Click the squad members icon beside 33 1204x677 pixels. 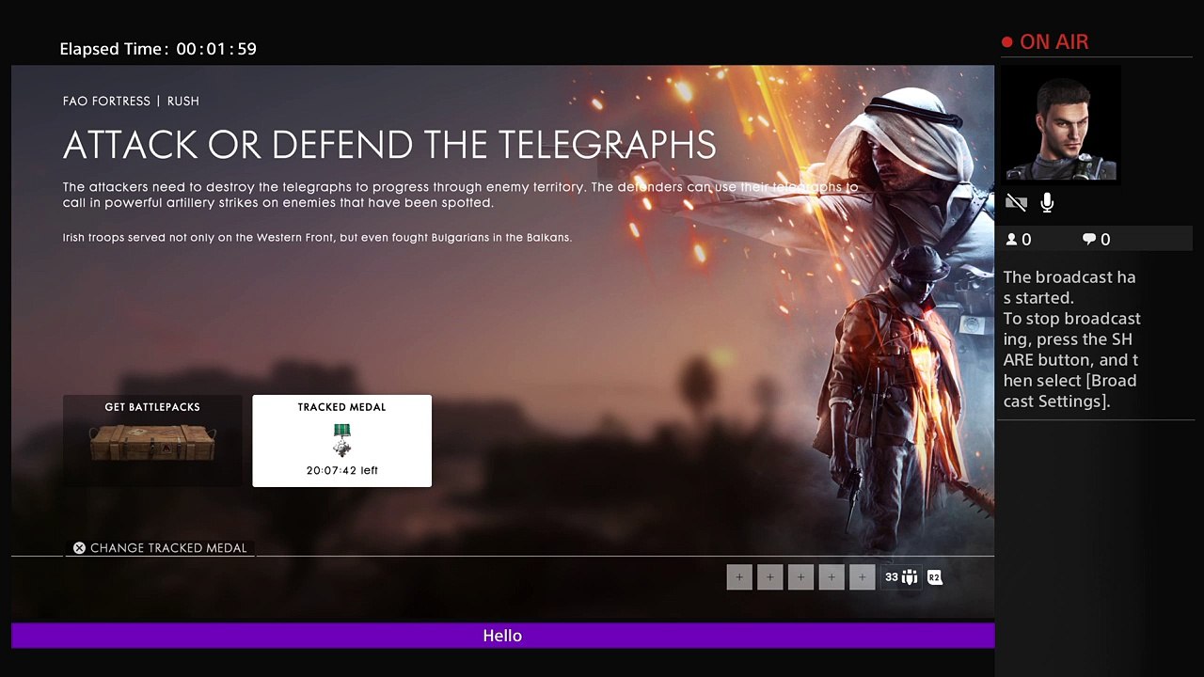910,577
